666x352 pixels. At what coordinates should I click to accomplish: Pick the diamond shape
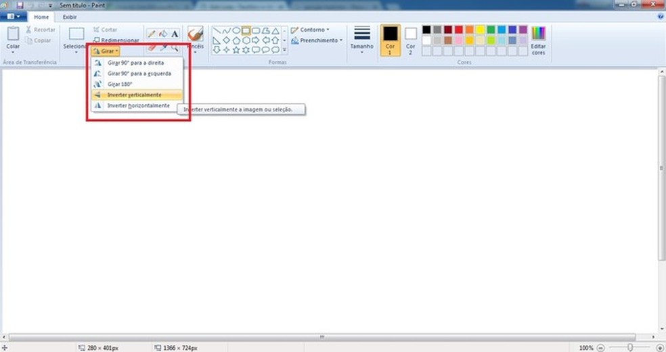click(226, 41)
